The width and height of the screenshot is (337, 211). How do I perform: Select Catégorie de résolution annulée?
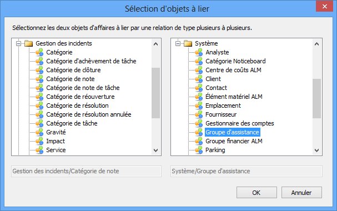pos(89,114)
